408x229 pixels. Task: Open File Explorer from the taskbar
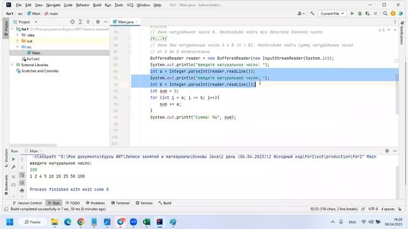tap(55, 222)
